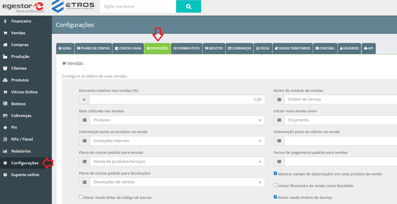Edit the 'Nome do módulo de vendas' field
This screenshot has height=204, width=397.
[341, 99]
